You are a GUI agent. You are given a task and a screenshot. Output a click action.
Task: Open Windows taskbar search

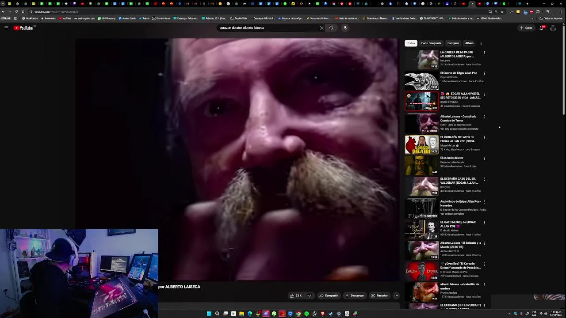pos(217,314)
